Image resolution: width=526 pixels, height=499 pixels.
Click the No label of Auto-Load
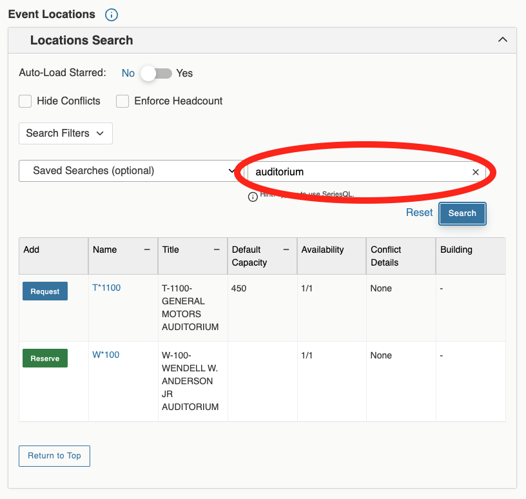coord(128,73)
